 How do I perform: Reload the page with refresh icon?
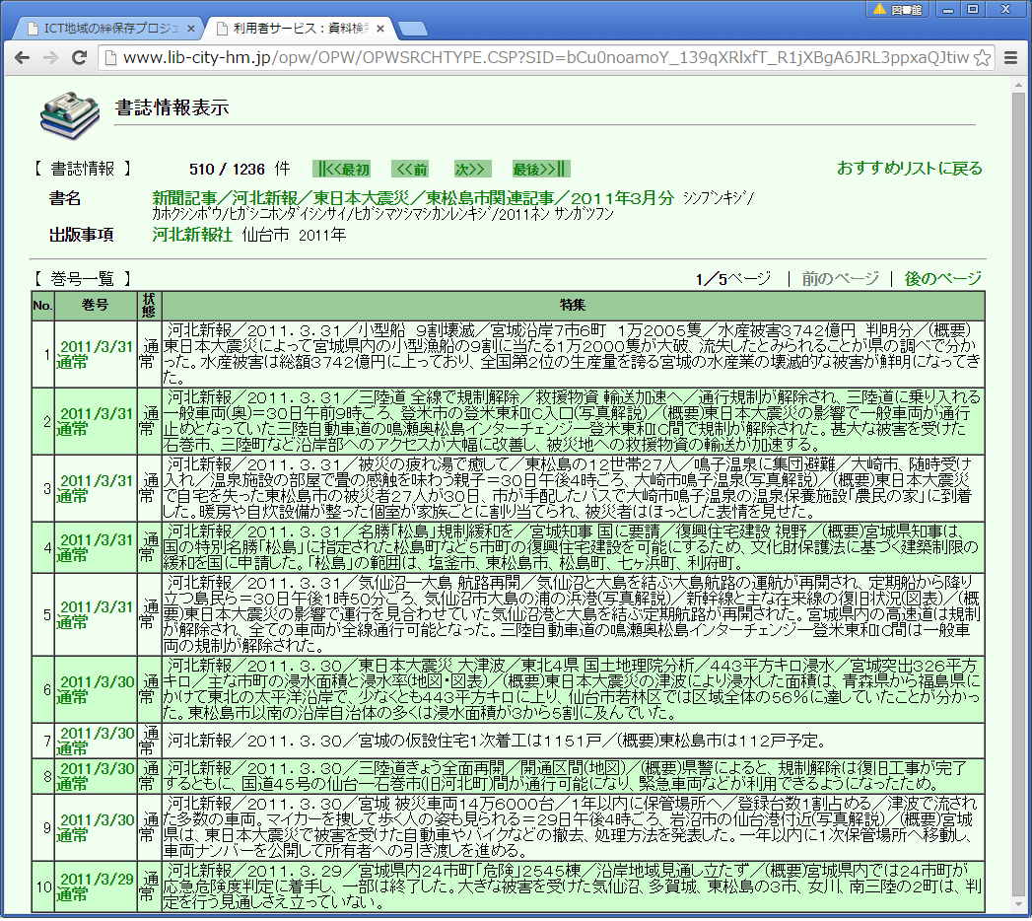coord(79,58)
